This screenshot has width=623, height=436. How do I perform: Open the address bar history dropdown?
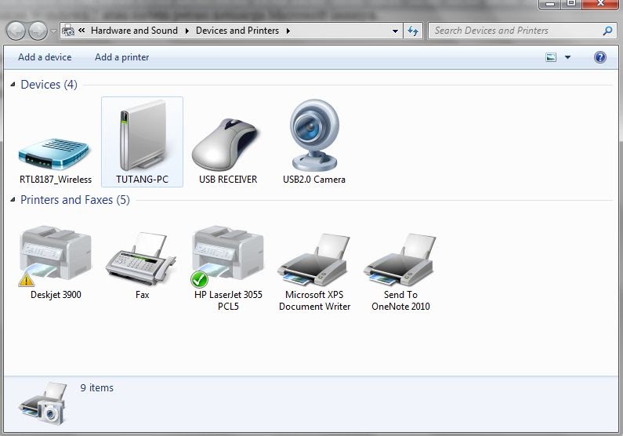(395, 31)
